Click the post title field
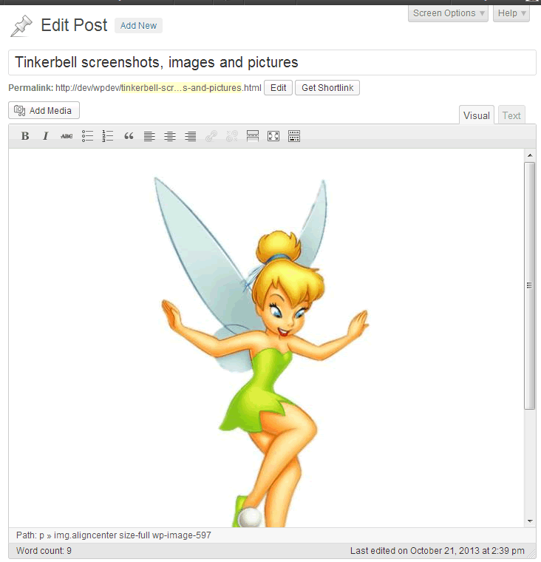 pyautogui.click(x=272, y=62)
